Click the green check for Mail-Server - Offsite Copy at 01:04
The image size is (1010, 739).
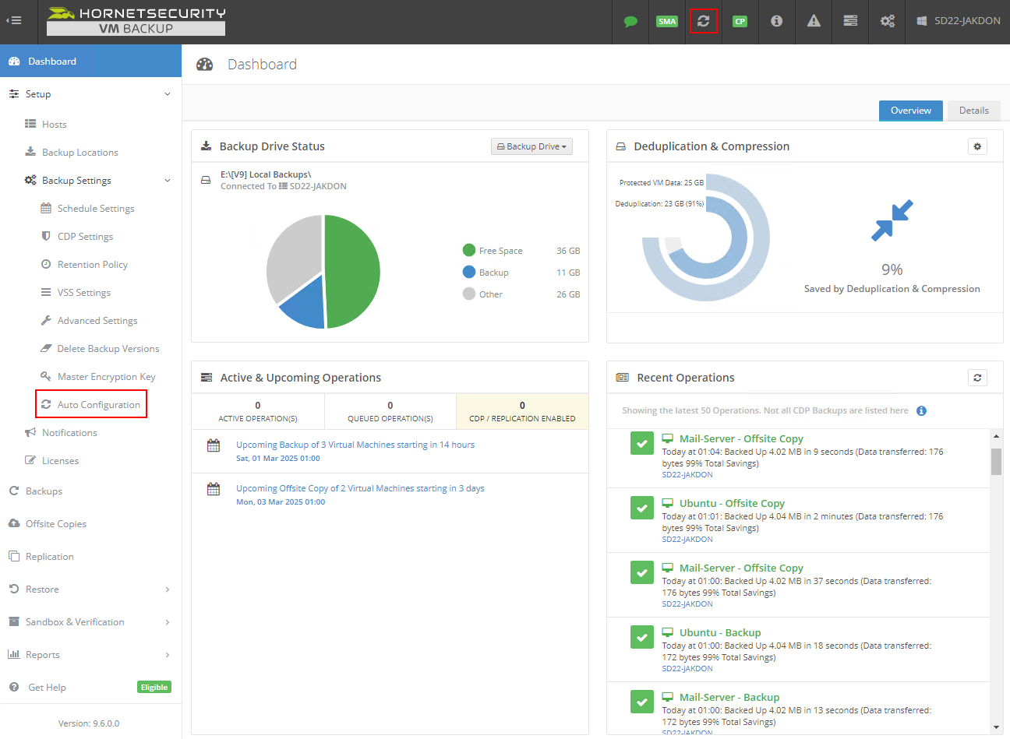point(641,443)
